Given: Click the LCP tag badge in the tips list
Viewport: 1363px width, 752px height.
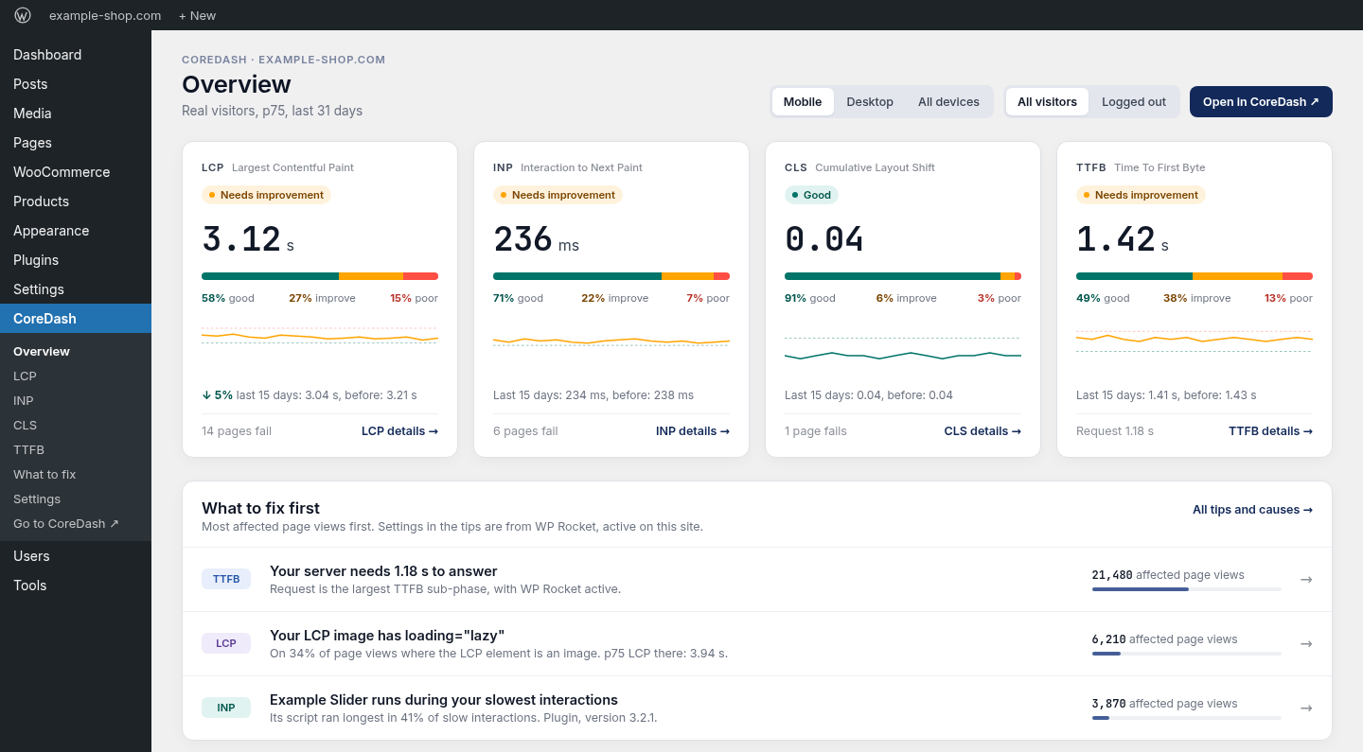Looking at the screenshot, I should pos(226,643).
